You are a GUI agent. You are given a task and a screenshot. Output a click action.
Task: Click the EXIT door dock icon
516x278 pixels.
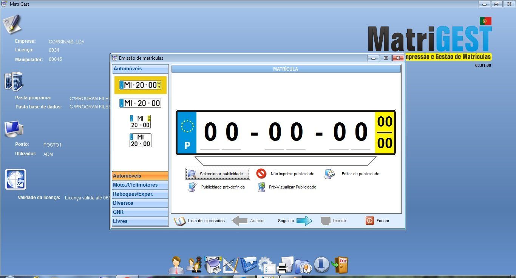[340, 265]
